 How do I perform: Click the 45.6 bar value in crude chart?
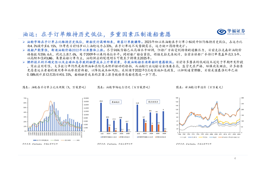[x=101, y=101]
